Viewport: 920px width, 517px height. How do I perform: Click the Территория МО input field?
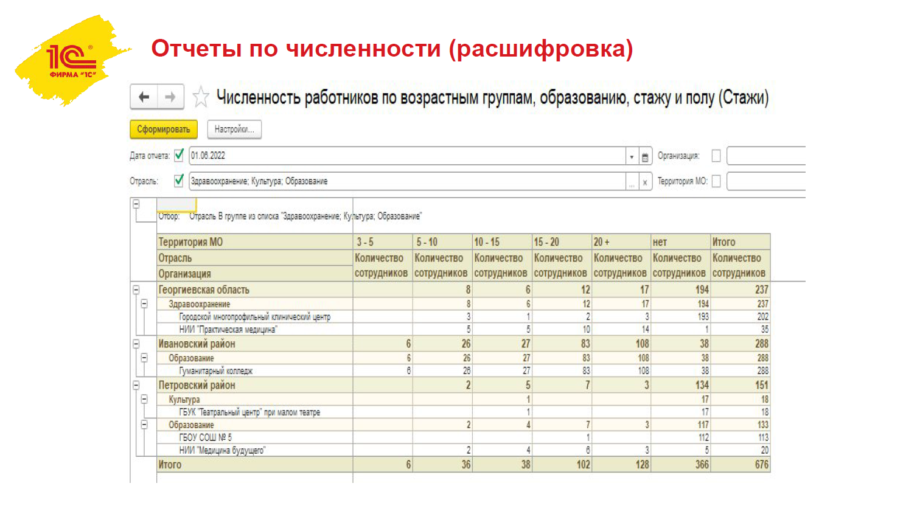tap(766, 182)
